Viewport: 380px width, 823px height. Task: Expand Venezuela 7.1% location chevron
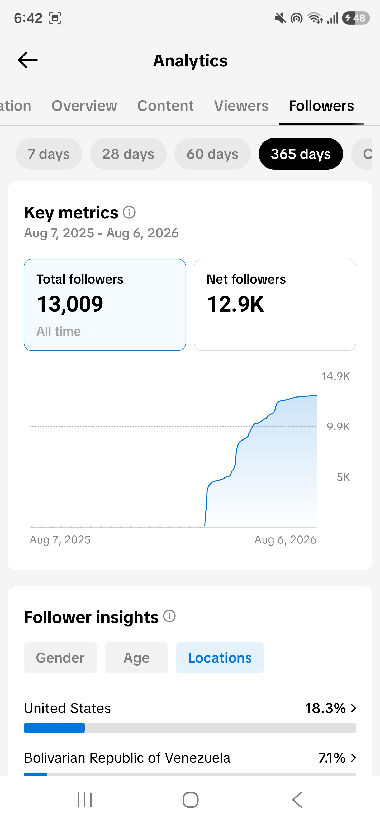353,758
